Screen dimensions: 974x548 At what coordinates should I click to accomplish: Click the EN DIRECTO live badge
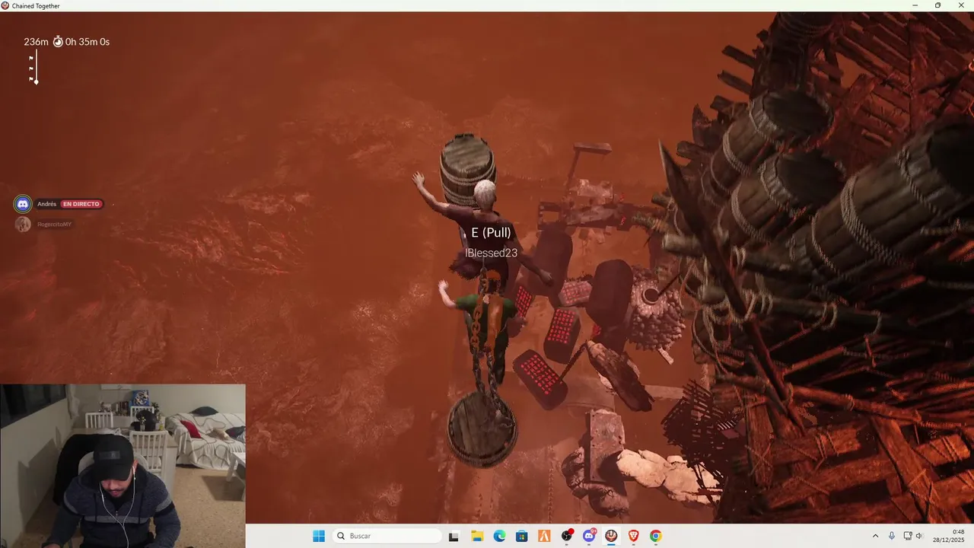pyautogui.click(x=81, y=204)
